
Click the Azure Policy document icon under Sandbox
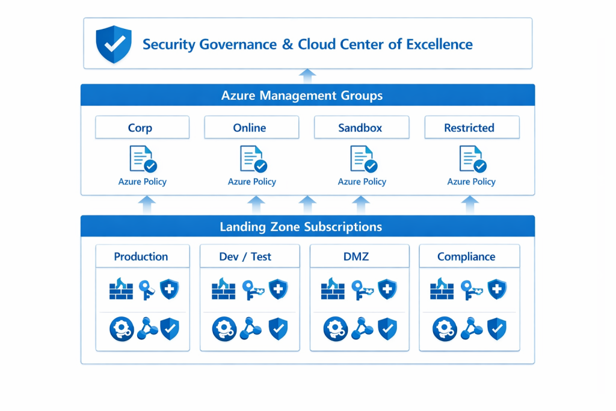(x=363, y=159)
